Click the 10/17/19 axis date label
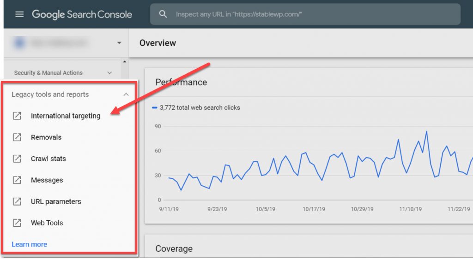 click(314, 209)
